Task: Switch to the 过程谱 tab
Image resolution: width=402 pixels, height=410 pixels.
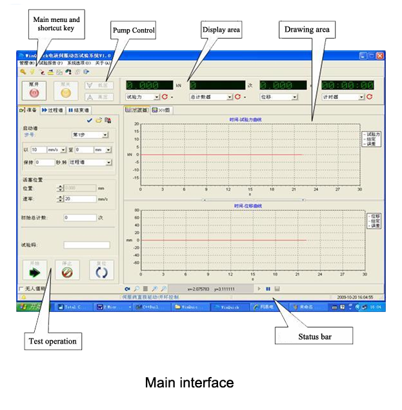Action: coord(52,110)
